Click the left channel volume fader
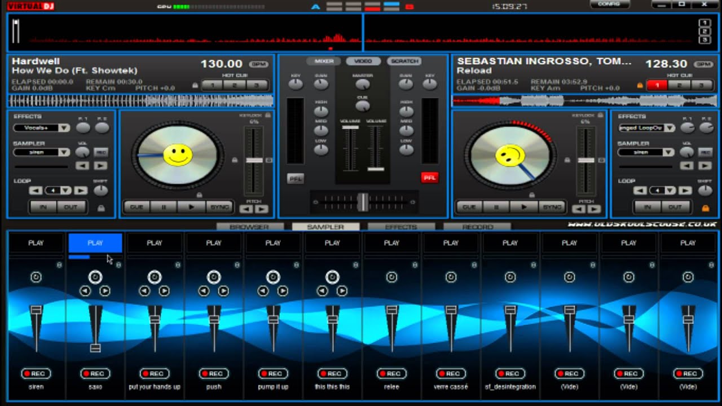722x406 pixels. coord(350,128)
